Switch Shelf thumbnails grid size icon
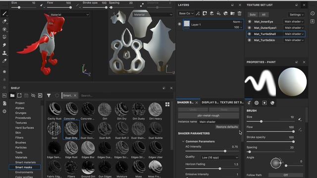The height and width of the screenshot is (178, 317). (x=167, y=104)
